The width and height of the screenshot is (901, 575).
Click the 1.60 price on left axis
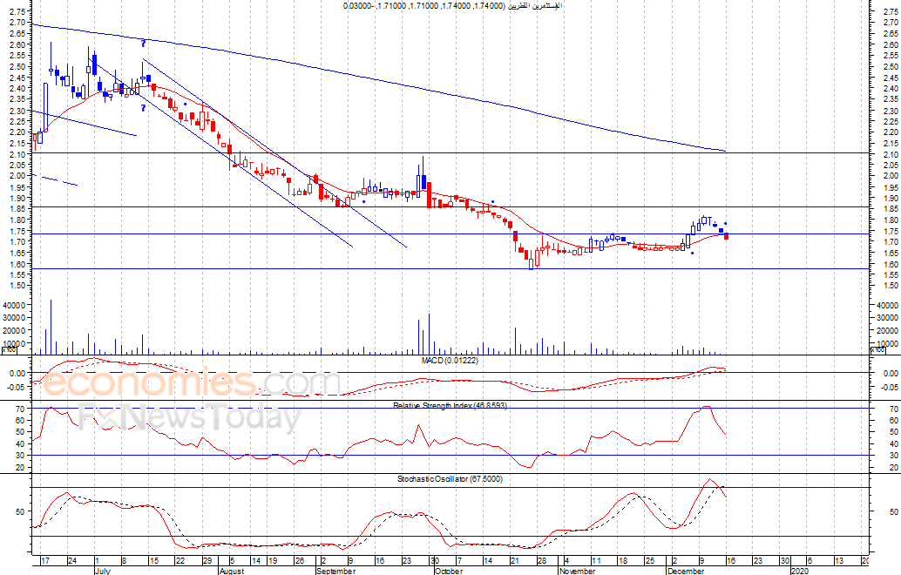(x=17, y=264)
